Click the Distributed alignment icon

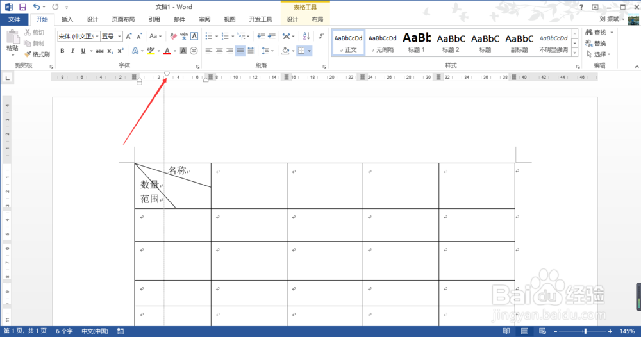click(251, 51)
